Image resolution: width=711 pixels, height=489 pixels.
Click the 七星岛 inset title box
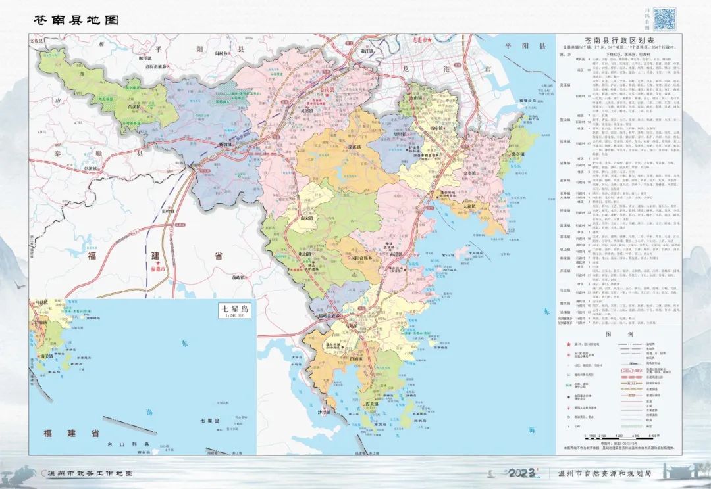(234, 311)
